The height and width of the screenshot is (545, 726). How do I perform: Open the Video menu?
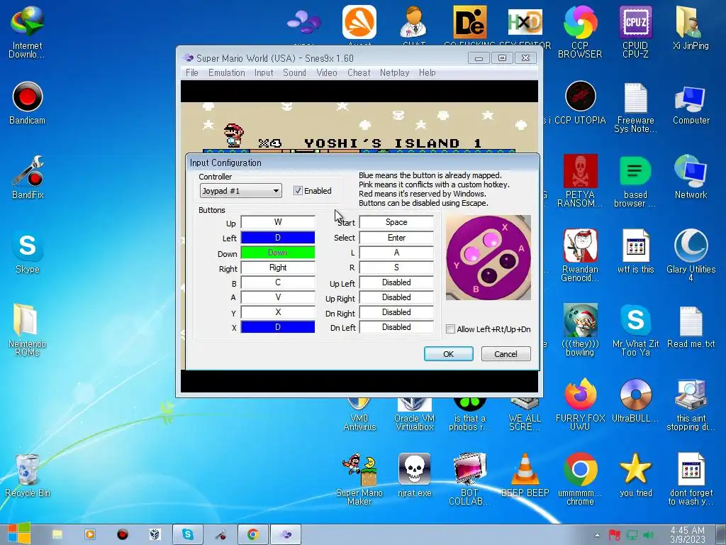click(326, 73)
